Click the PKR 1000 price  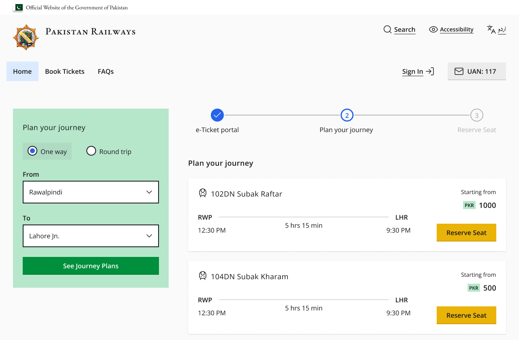point(480,205)
